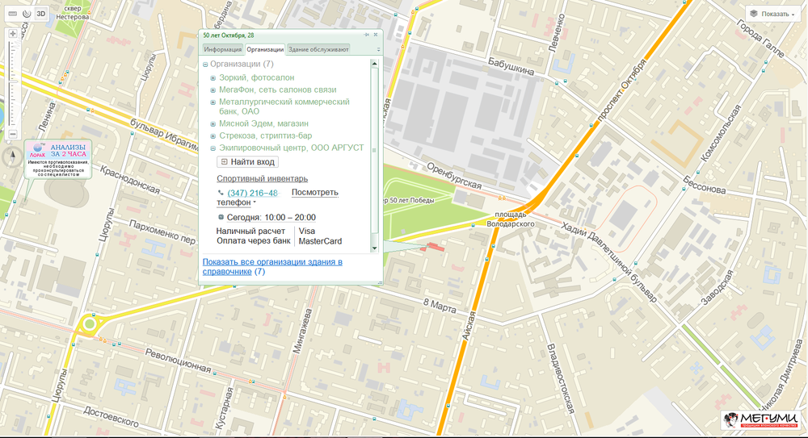This screenshot has width=808, height=438.
Task: Collapse the Экипировочный центр, ООО АРГУСТ entry
Action: pos(213,148)
